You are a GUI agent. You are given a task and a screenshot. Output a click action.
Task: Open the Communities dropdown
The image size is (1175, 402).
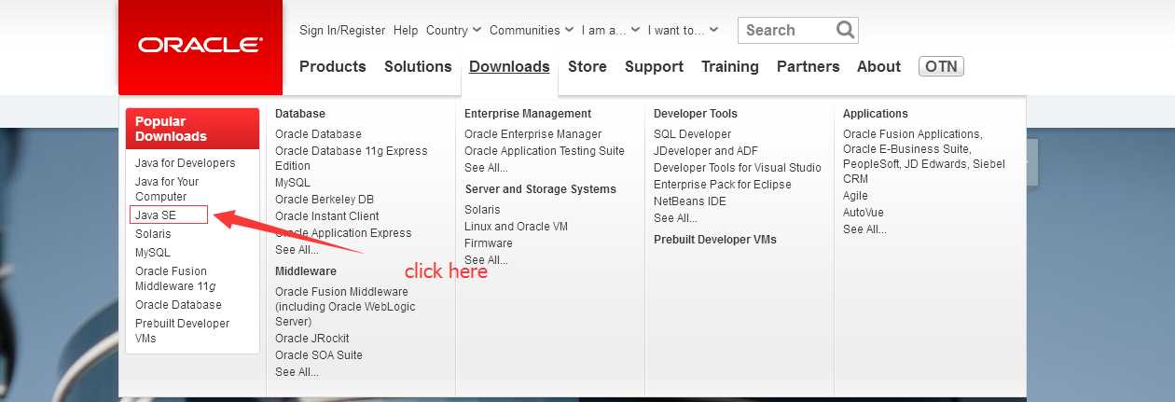click(532, 30)
